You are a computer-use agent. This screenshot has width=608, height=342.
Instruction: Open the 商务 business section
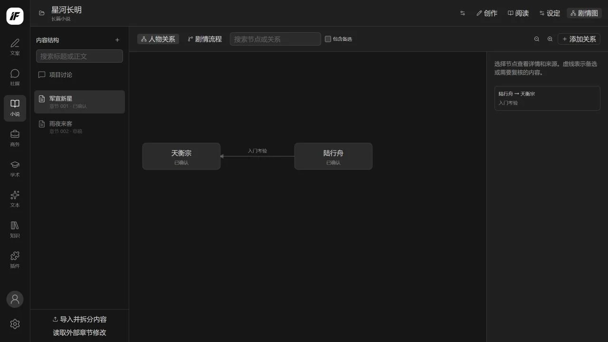tap(15, 139)
